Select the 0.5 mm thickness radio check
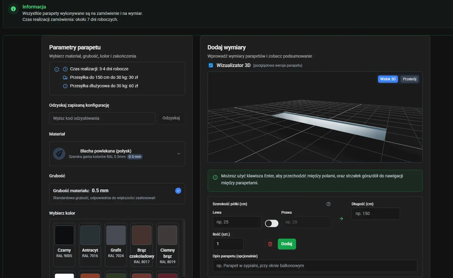The width and height of the screenshot is (453, 278). pyautogui.click(x=178, y=191)
